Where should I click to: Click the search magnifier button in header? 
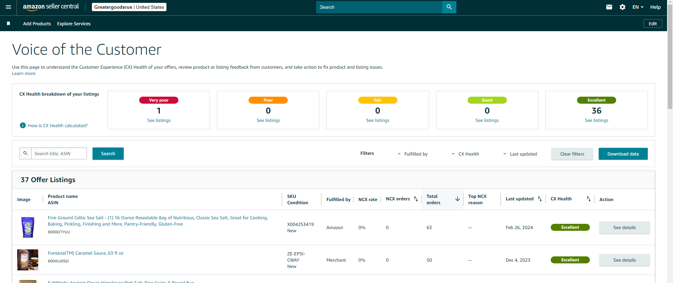pyautogui.click(x=449, y=7)
